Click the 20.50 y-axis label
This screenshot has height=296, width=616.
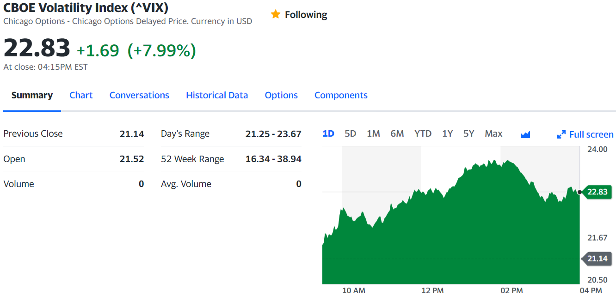click(x=598, y=280)
